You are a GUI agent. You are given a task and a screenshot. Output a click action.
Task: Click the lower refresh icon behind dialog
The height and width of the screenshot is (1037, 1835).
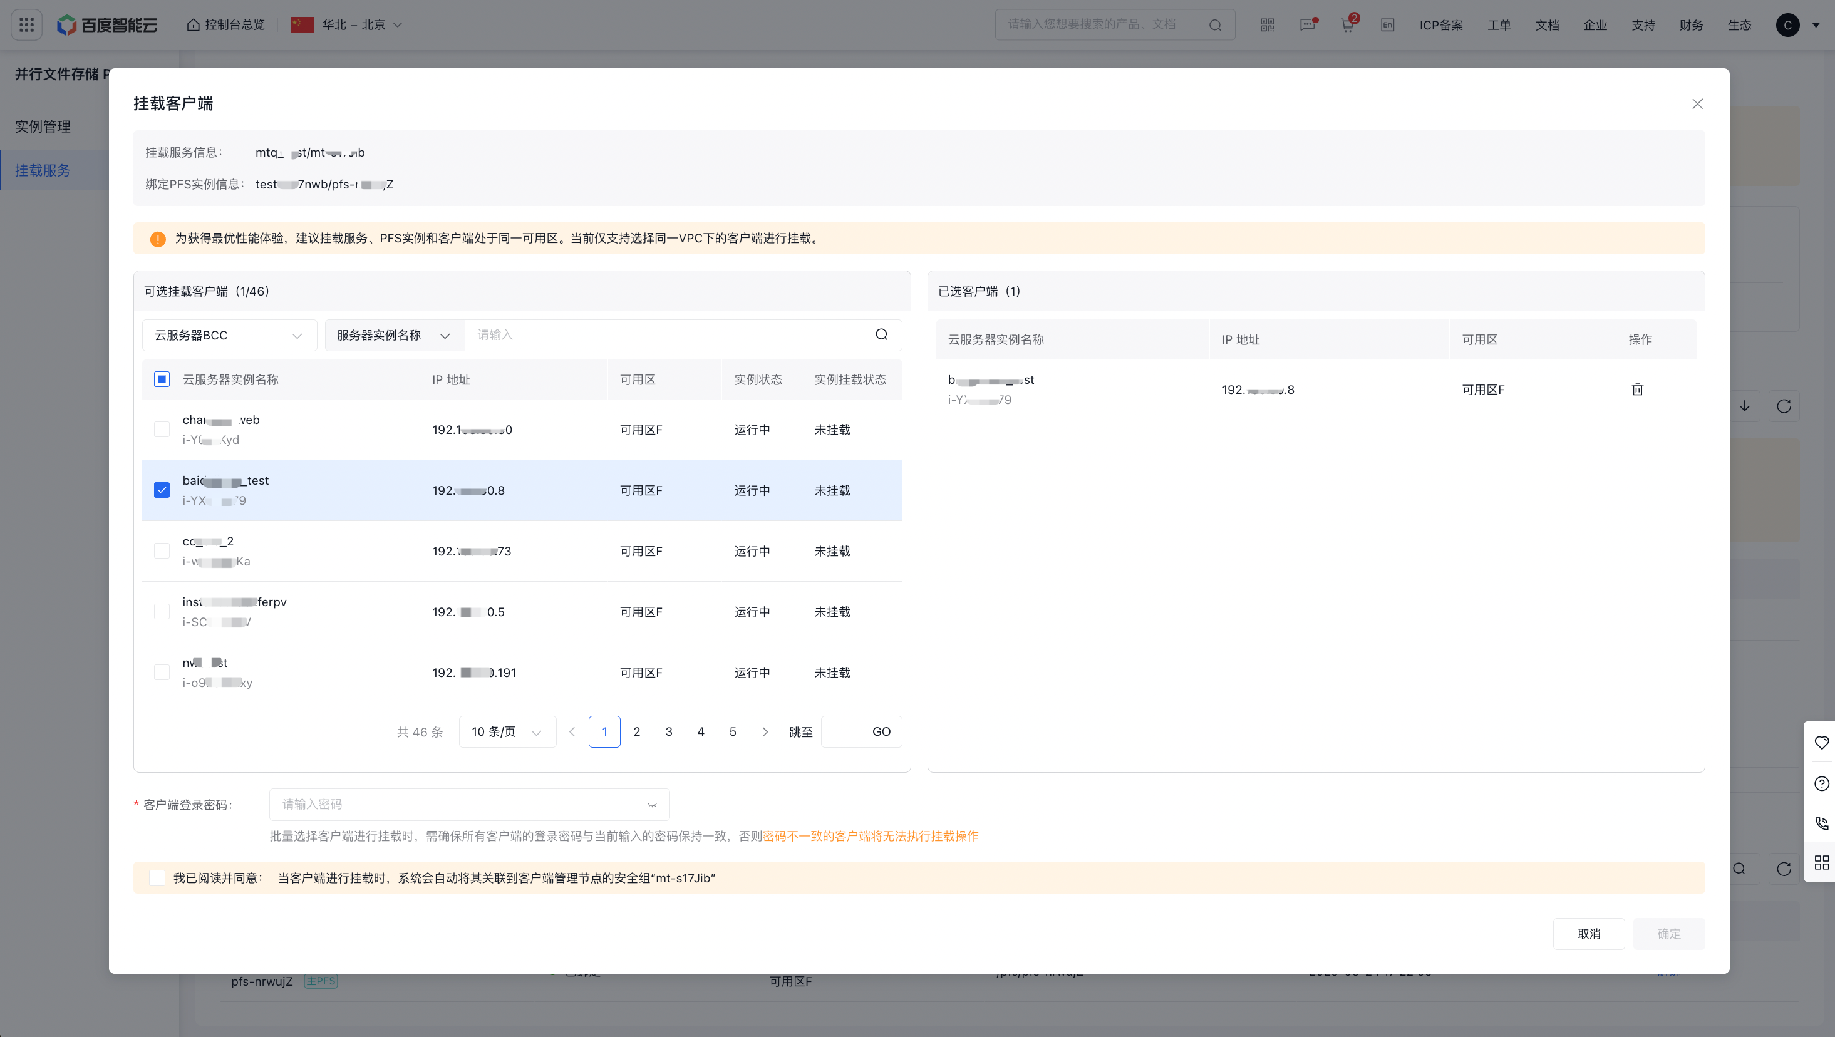coord(1784,869)
